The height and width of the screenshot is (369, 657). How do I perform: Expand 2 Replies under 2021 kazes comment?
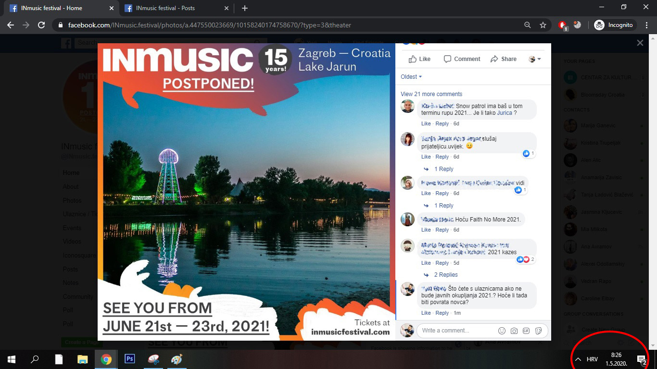click(x=446, y=275)
